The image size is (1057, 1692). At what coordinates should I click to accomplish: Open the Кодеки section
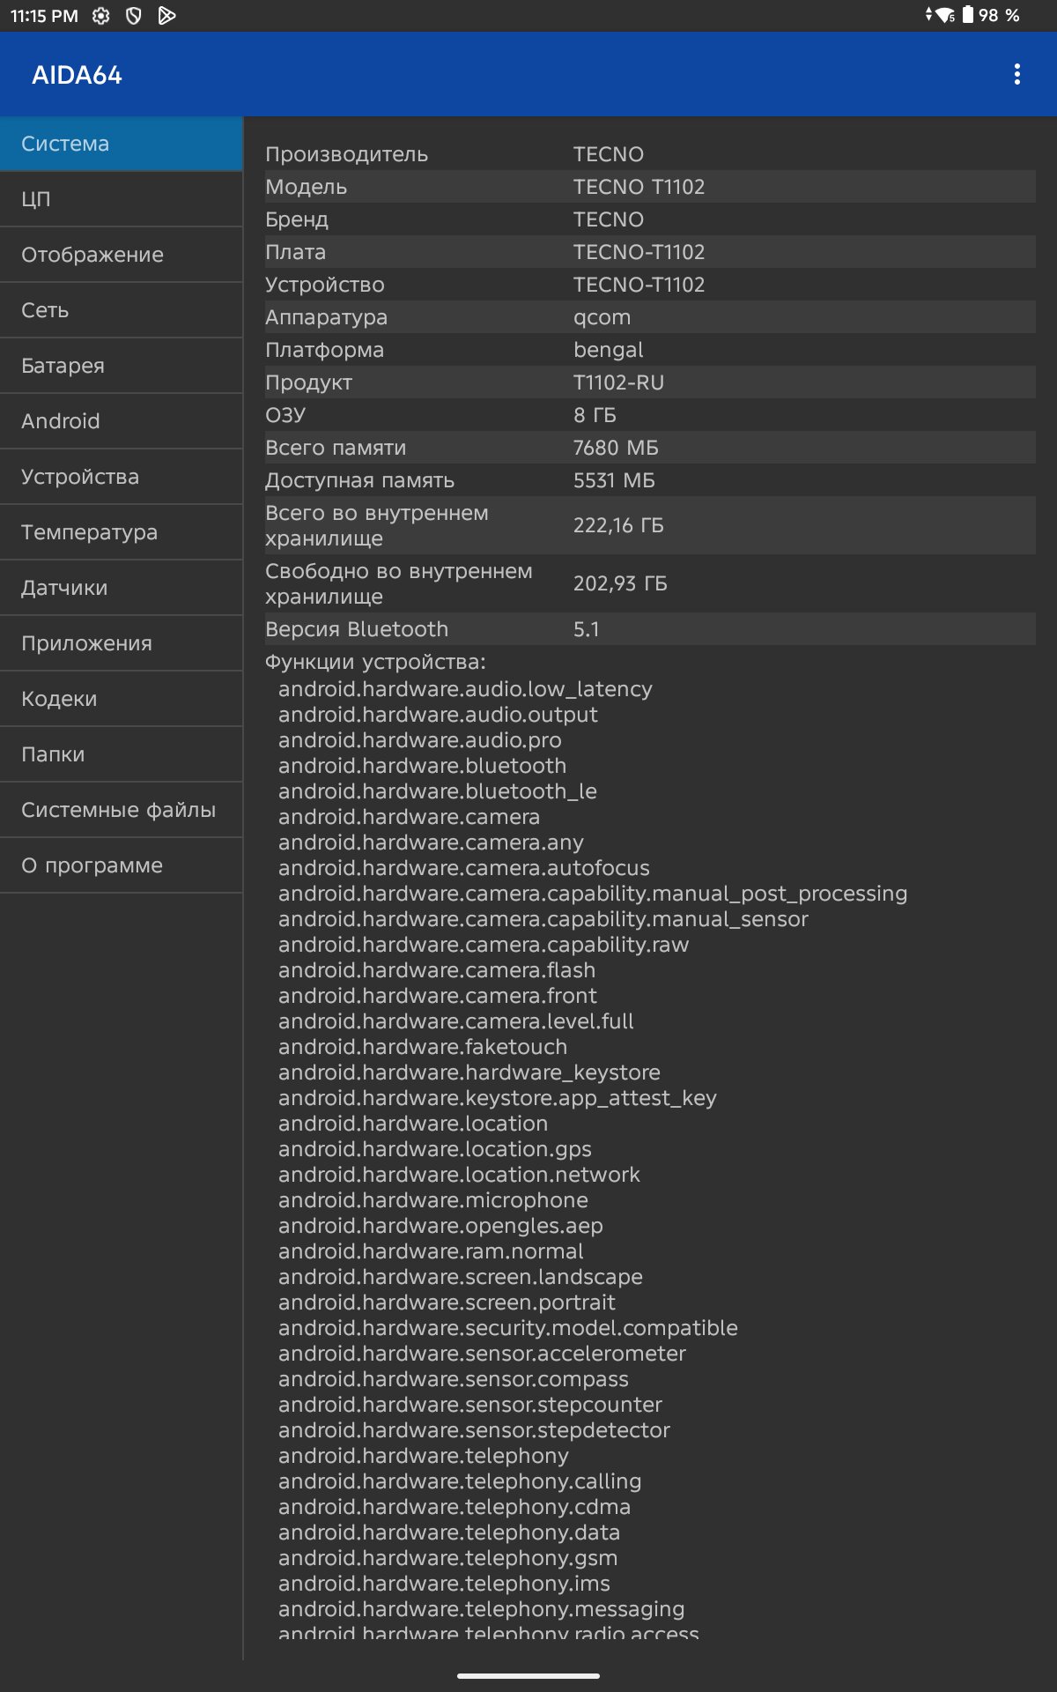(x=122, y=699)
